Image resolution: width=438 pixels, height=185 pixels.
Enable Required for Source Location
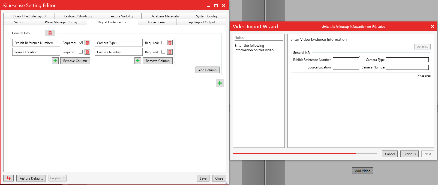click(81, 52)
